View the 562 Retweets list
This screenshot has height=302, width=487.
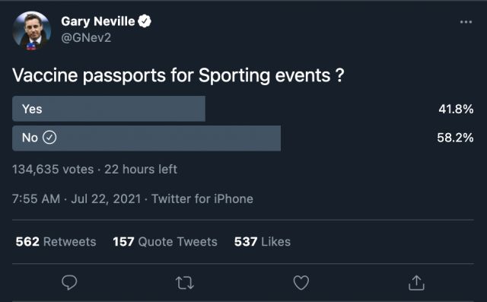pyautogui.click(x=56, y=241)
